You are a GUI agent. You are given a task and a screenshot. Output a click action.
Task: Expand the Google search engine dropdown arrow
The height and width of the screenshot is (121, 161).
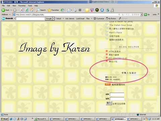54,18
